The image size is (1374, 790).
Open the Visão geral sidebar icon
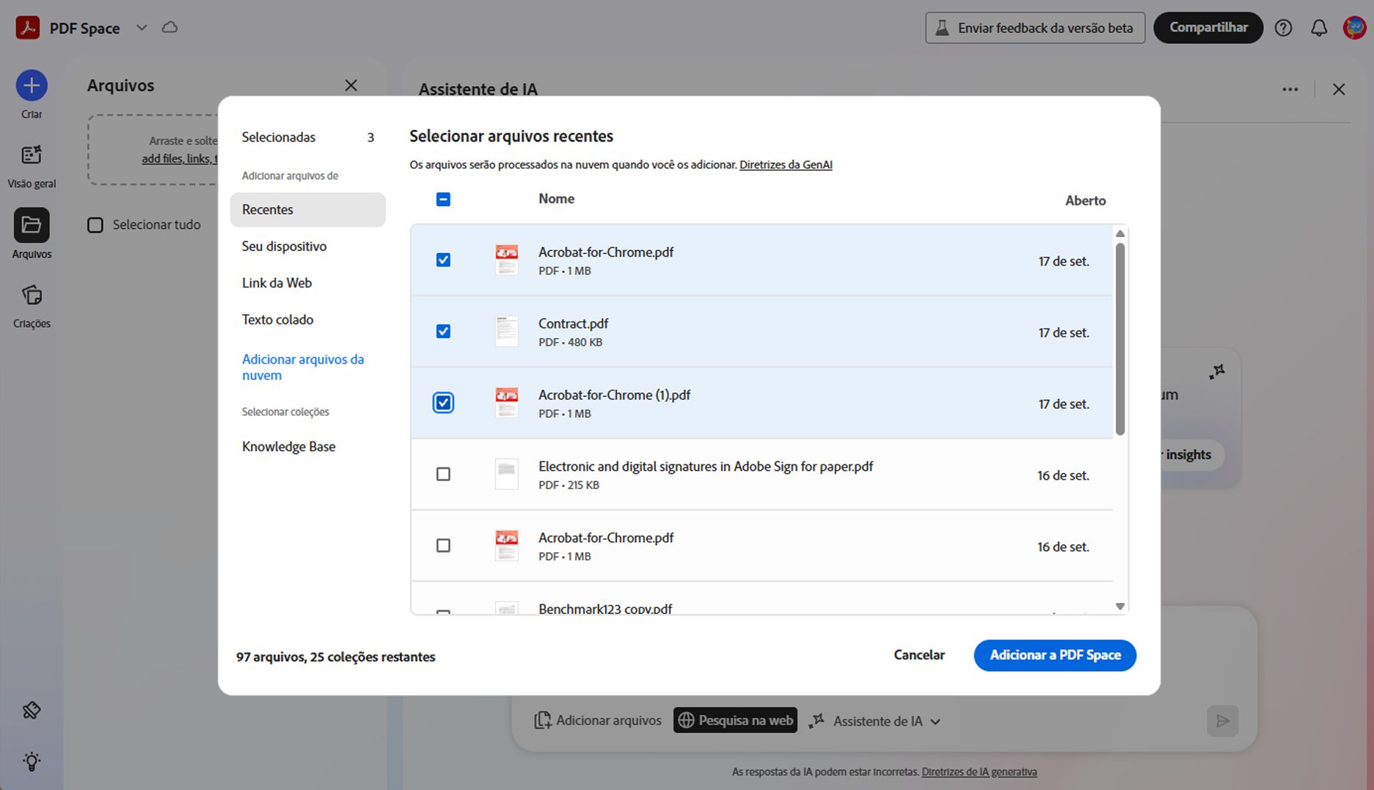(x=32, y=155)
